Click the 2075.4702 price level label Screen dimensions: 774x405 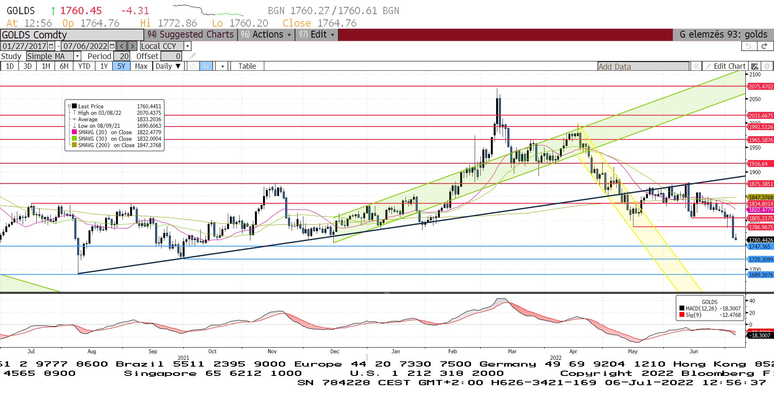tap(761, 86)
